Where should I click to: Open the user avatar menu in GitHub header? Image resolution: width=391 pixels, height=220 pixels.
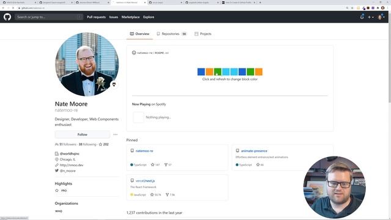tap(381, 17)
